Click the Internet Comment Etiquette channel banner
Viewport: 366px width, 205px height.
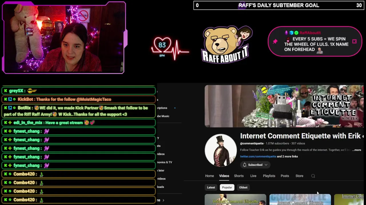(284, 106)
